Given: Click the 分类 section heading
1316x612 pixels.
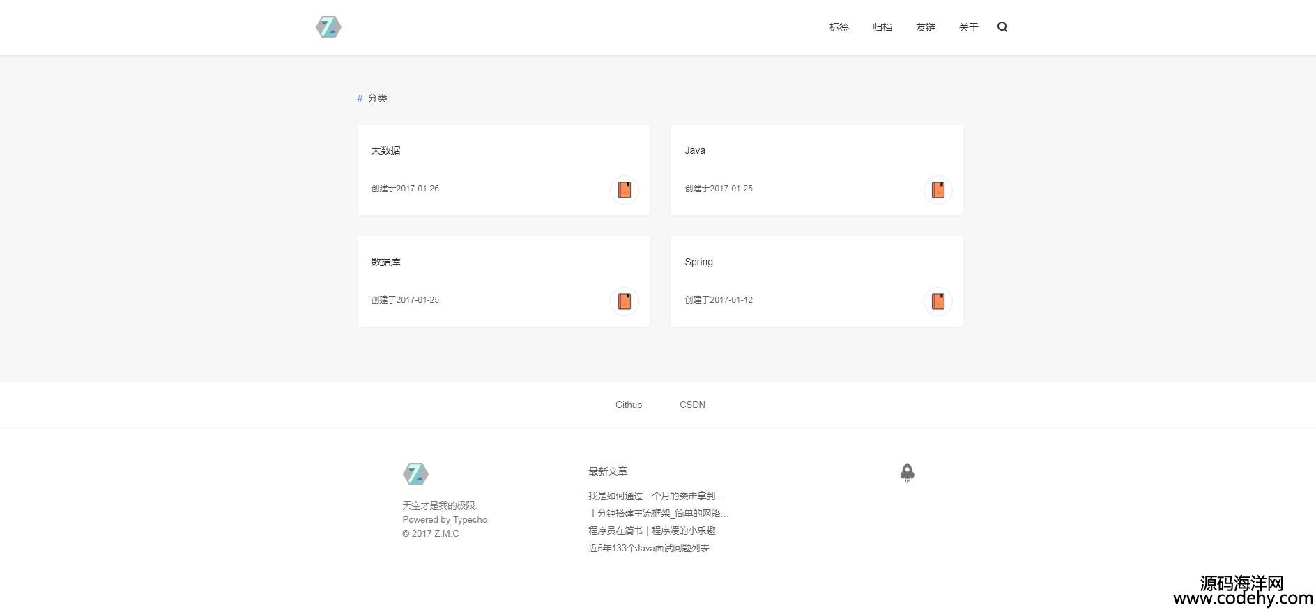Looking at the screenshot, I should (377, 98).
